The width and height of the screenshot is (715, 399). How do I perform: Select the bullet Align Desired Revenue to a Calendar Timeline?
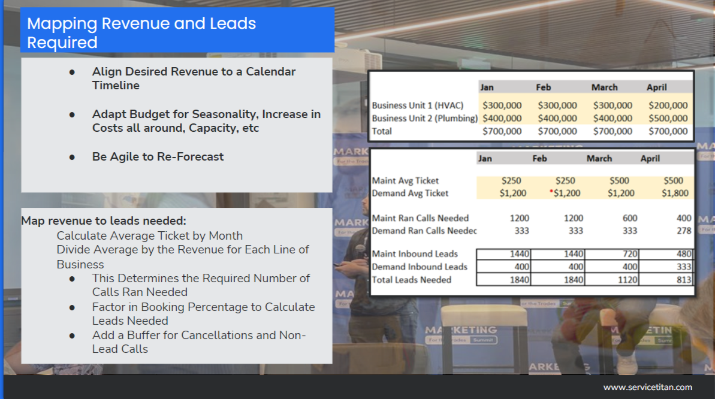click(193, 79)
